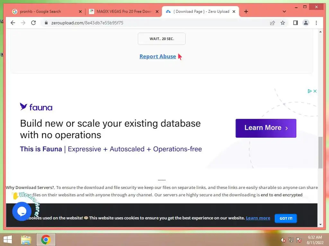Open the cookie Learn more link
Screen dimensions: 329x246
click(x=258, y=218)
